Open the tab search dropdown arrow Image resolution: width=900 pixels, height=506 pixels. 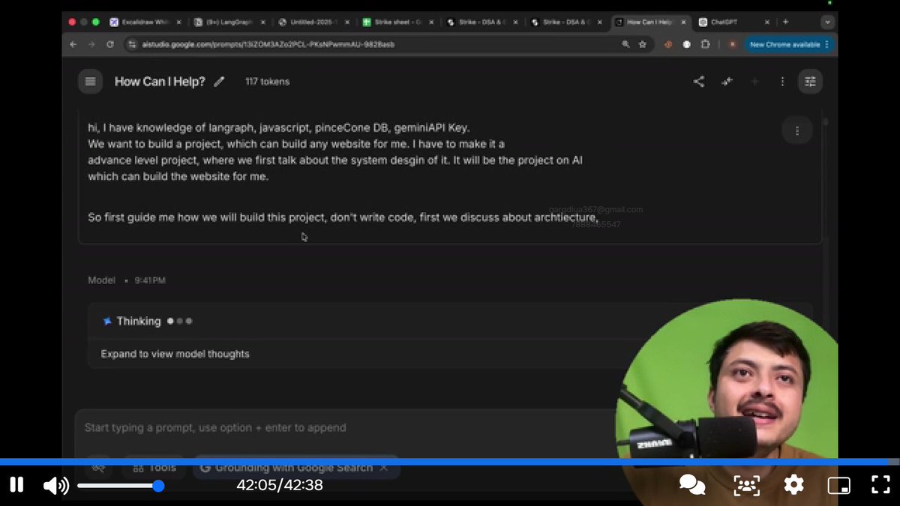827,22
